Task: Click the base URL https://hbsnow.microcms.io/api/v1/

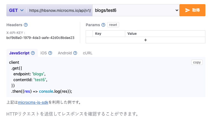Action: [x=60, y=10]
